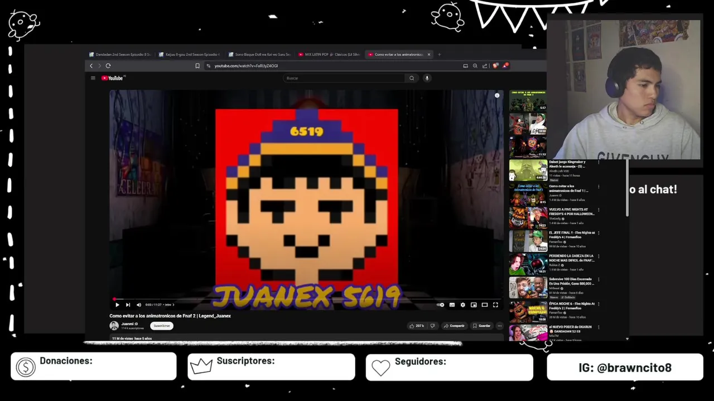Click the video title Como evitar a los animatronicos
The width and height of the screenshot is (714, 401).
[x=170, y=316]
